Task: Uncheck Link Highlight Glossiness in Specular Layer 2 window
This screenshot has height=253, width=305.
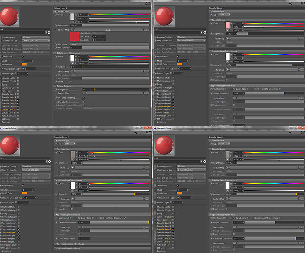Action: [x=125, y=218]
